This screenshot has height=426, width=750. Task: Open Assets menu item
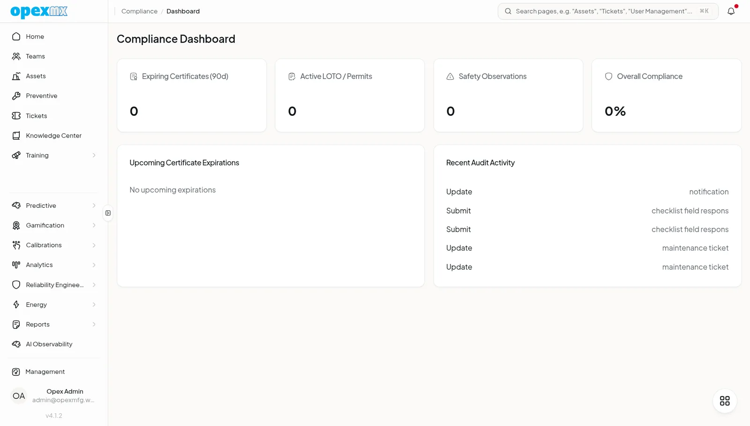[x=54, y=76]
